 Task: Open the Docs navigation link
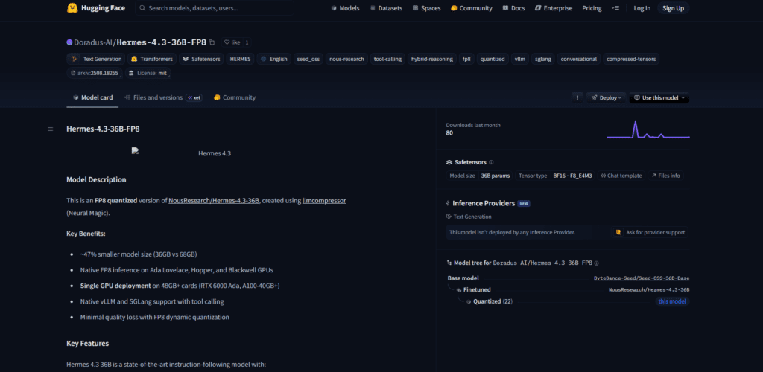tap(513, 8)
